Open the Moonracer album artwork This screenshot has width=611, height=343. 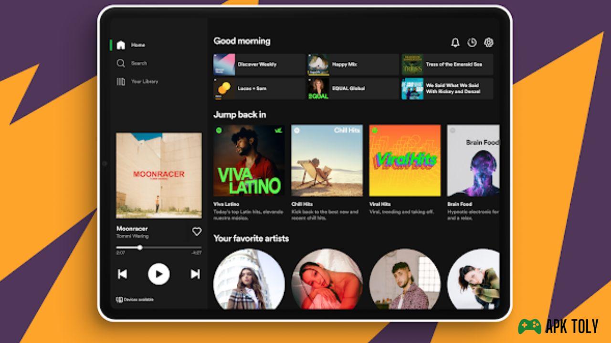pos(159,175)
